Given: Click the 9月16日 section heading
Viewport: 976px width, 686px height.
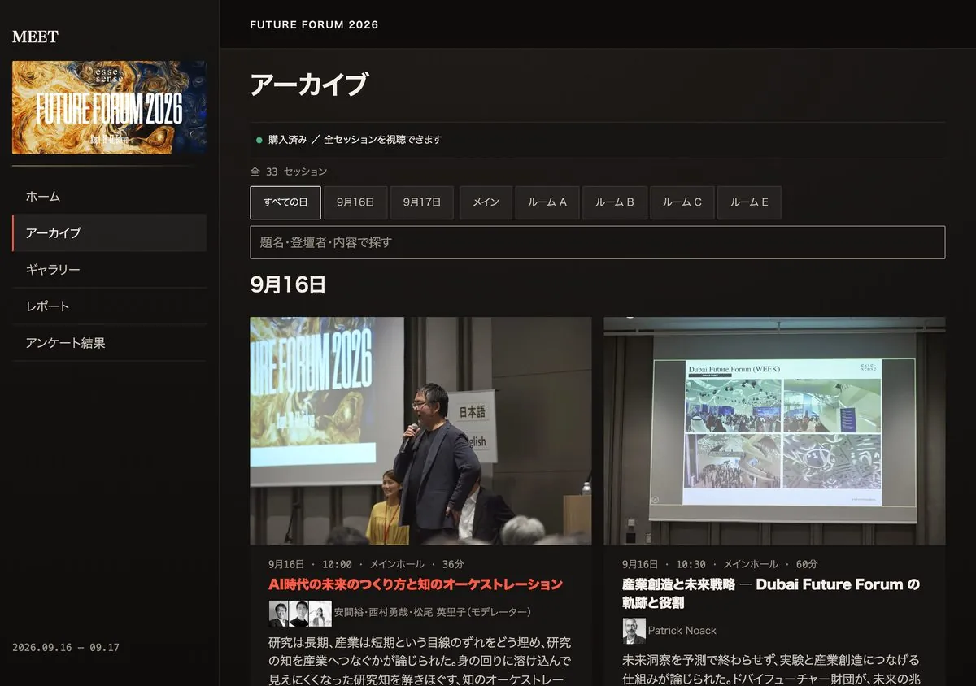Looking at the screenshot, I should [288, 284].
